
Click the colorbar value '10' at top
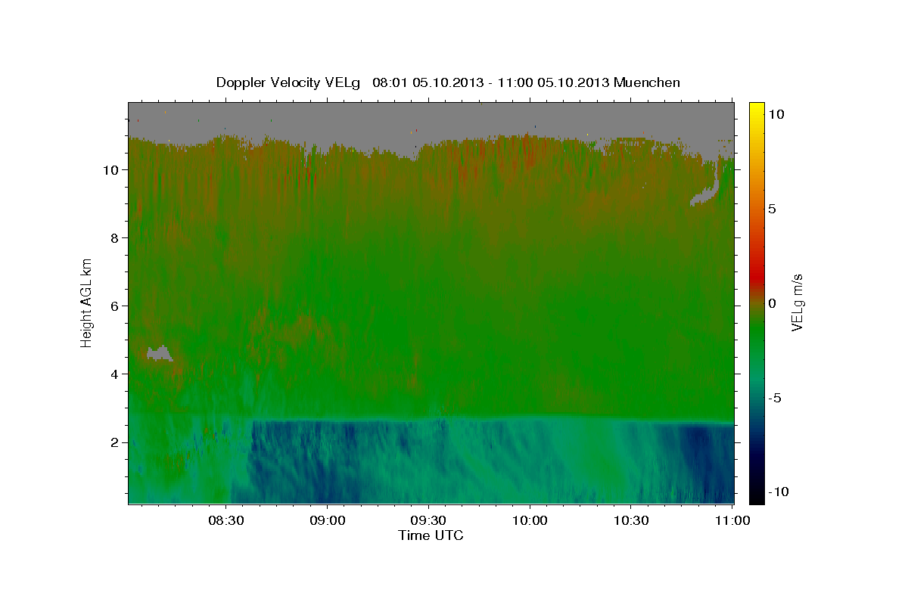pyautogui.click(x=776, y=113)
